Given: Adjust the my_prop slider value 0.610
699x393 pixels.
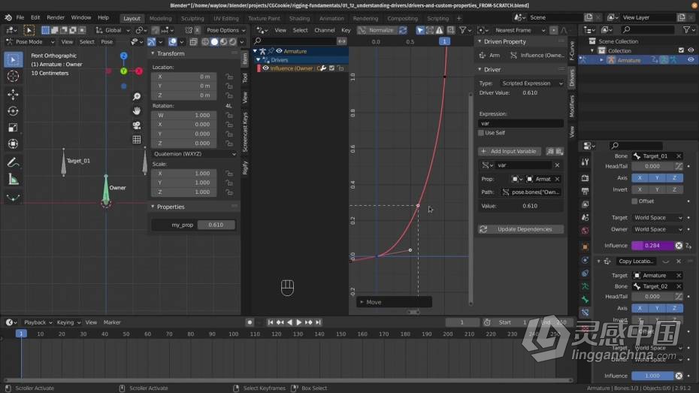Looking at the screenshot, I should 216,225.
